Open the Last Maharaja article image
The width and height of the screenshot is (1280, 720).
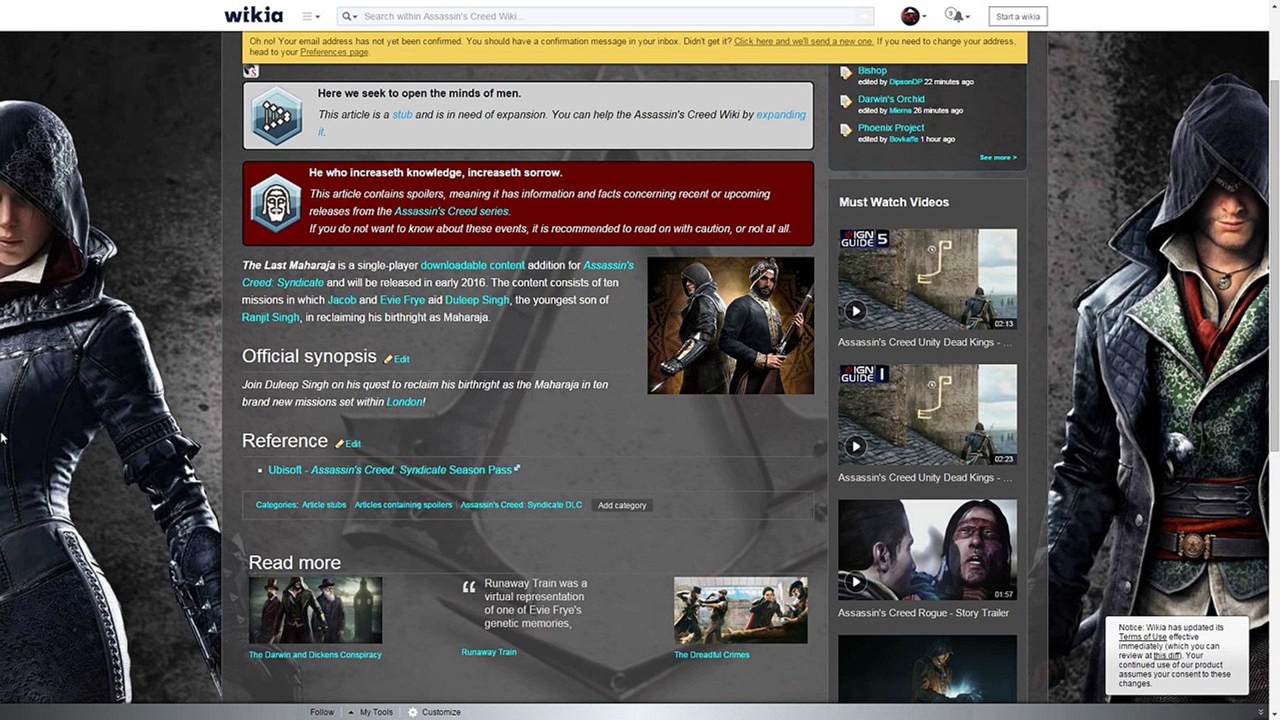730,325
